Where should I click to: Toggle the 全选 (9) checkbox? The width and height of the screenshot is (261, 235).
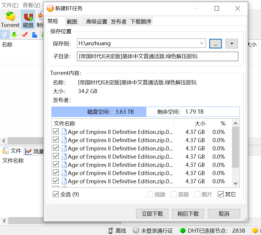click(x=56, y=194)
